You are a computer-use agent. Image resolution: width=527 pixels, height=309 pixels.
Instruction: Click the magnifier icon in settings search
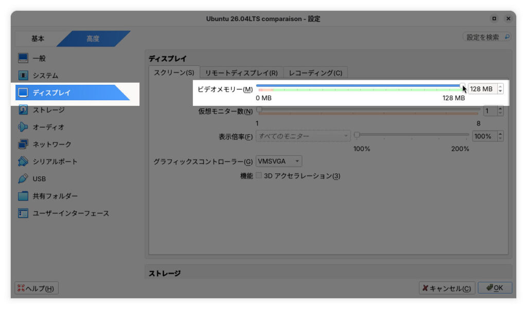507,37
